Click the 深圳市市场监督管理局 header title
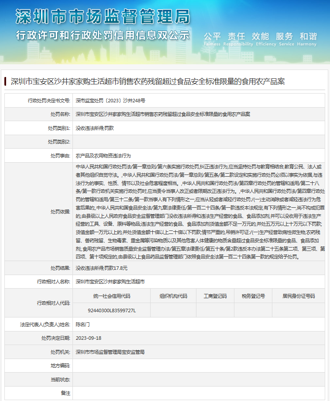The width and height of the screenshot is (330, 401). click(103, 17)
